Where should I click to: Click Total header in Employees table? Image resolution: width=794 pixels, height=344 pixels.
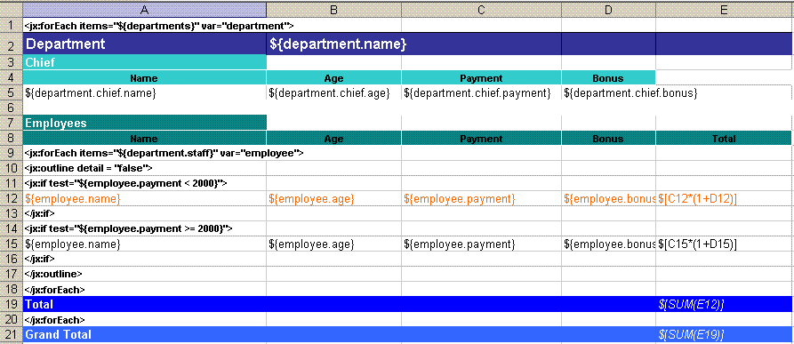tap(724, 138)
